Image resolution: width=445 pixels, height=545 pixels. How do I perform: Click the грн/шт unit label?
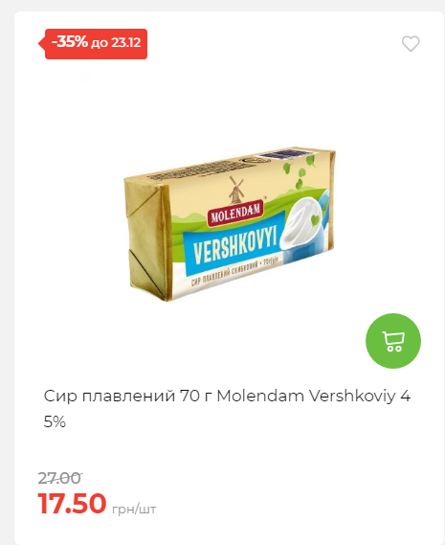point(134,510)
